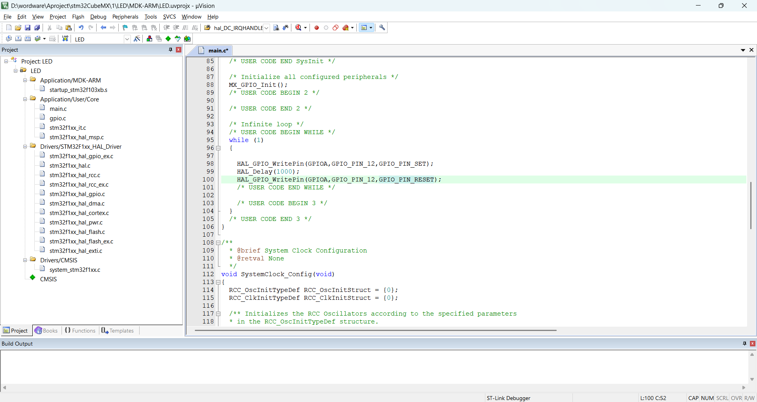This screenshot has width=757, height=402.
Task: Pin the Project panel
Action: pyautogui.click(x=170, y=50)
